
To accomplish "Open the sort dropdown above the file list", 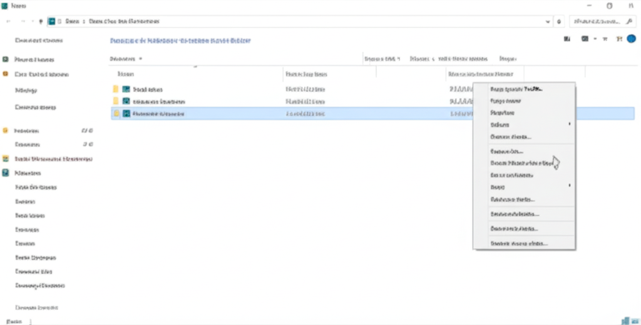I will click(x=126, y=59).
